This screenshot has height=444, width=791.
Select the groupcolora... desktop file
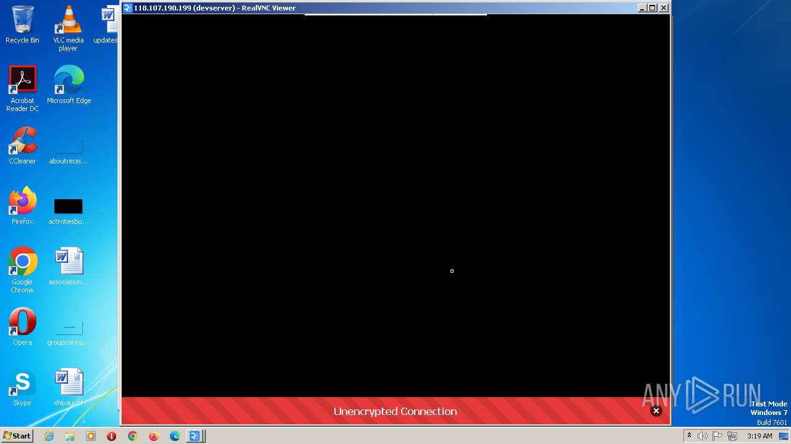point(69,333)
